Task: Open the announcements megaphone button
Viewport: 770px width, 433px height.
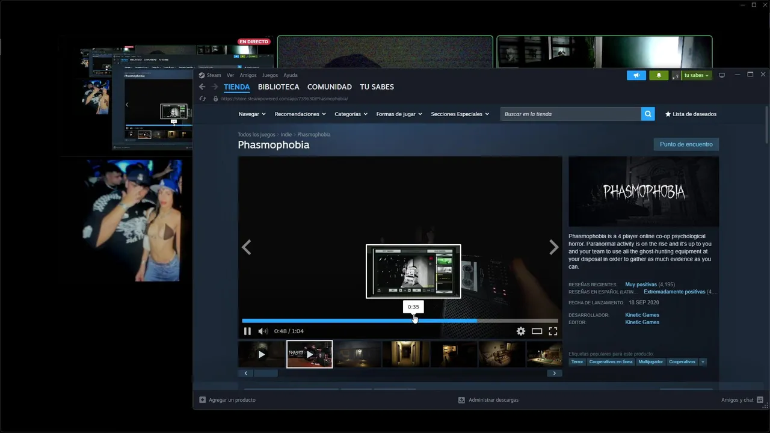Action: tap(636, 75)
